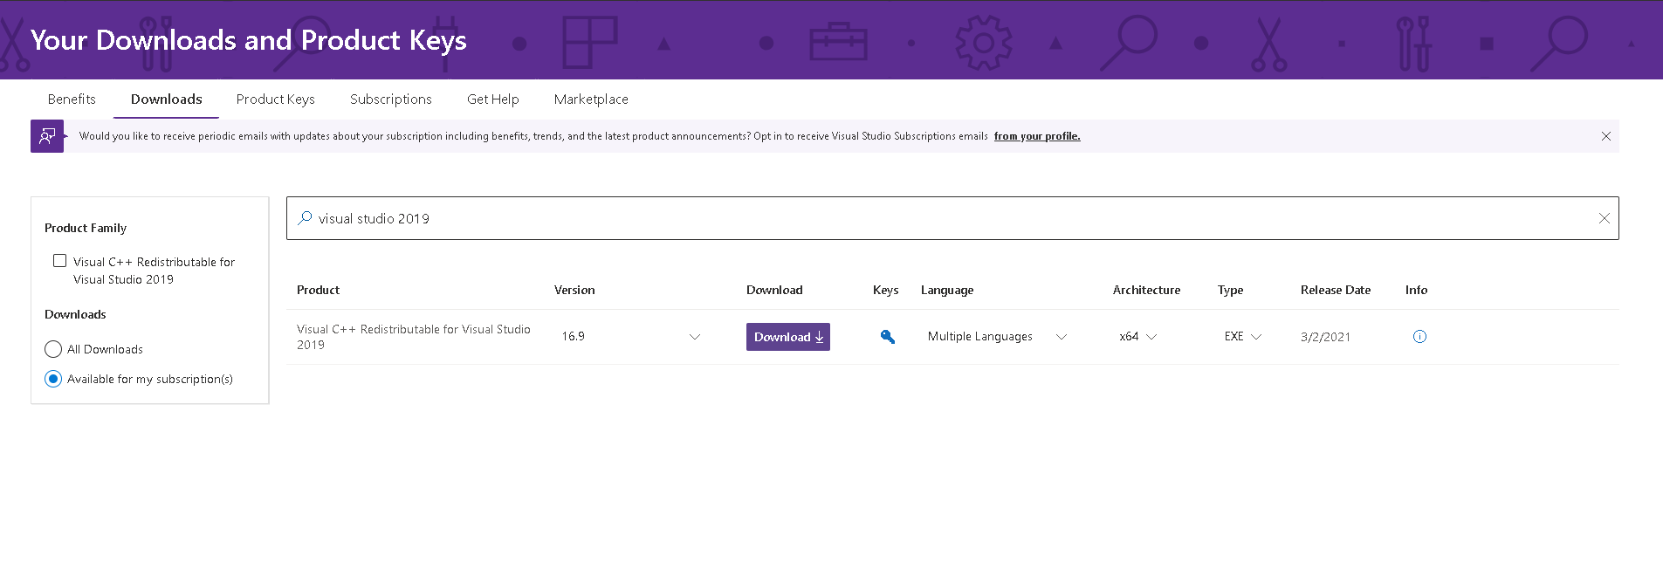
Task: Open the x64 architecture dropdown
Action: coord(1137,337)
